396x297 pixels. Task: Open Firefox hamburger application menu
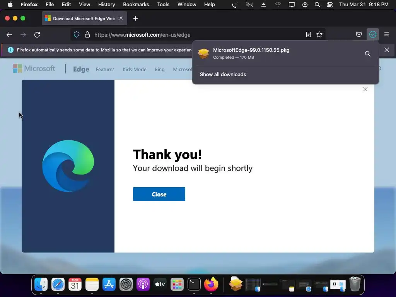pyautogui.click(x=387, y=34)
